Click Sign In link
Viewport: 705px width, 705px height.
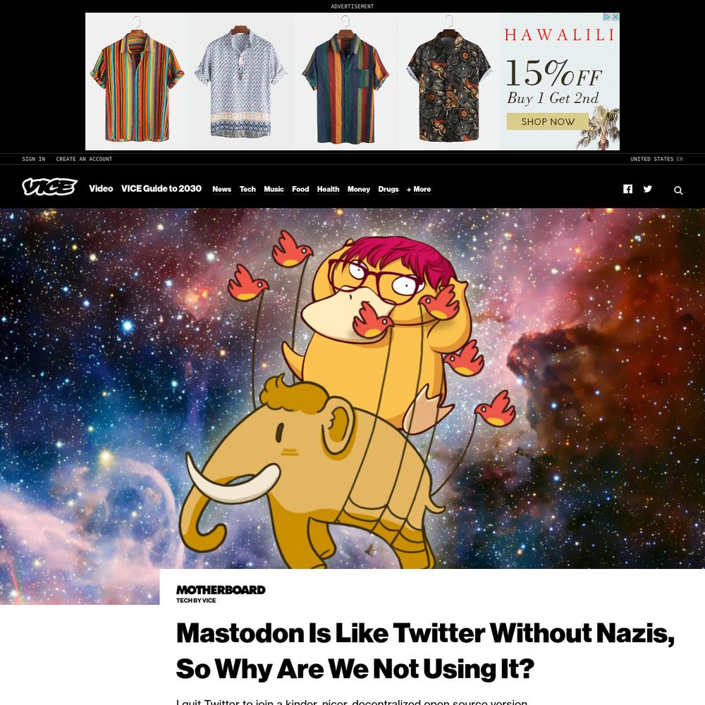34,159
